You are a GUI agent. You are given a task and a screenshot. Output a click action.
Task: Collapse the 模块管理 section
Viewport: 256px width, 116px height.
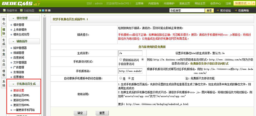pos(13,18)
